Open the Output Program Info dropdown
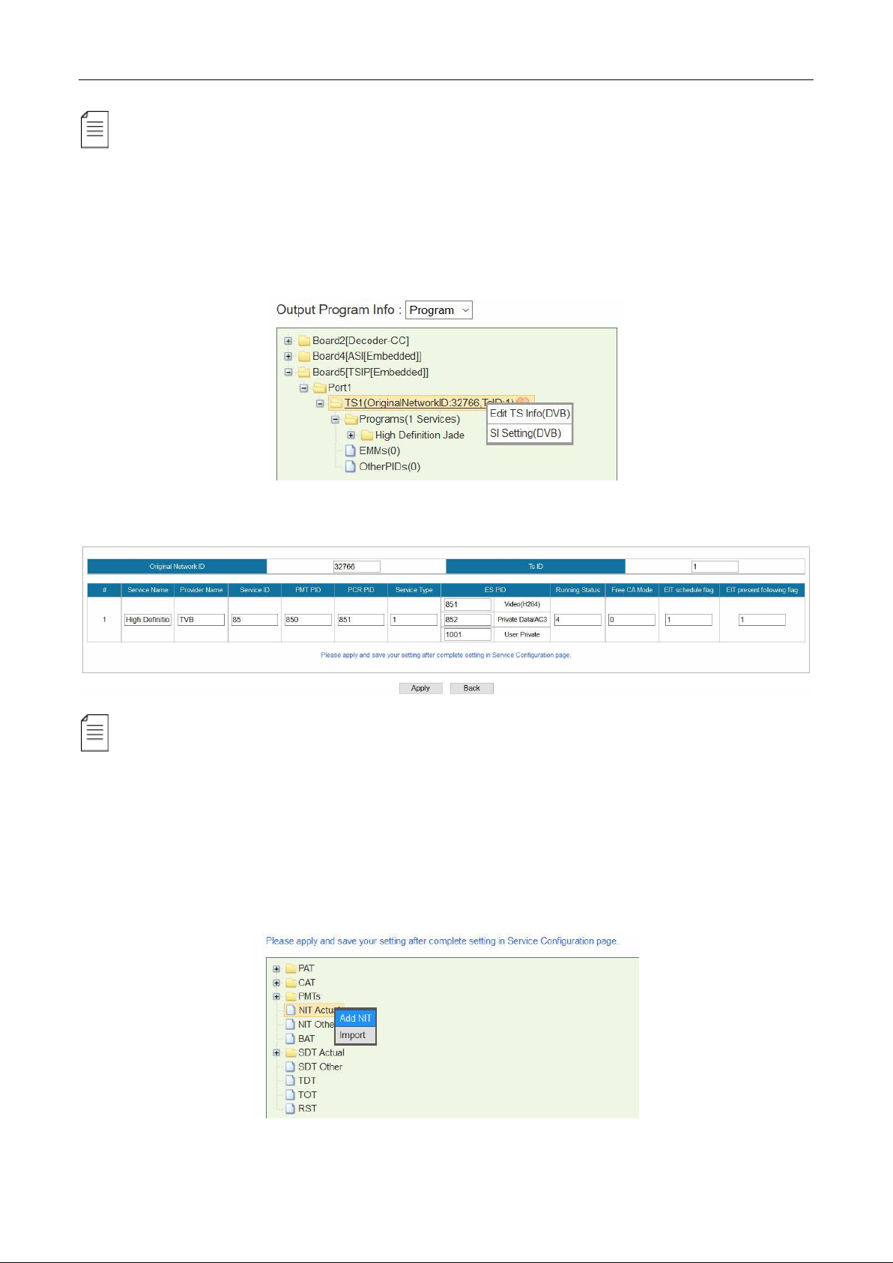Viewport: 893px width, 1263px height. (438, 310)
